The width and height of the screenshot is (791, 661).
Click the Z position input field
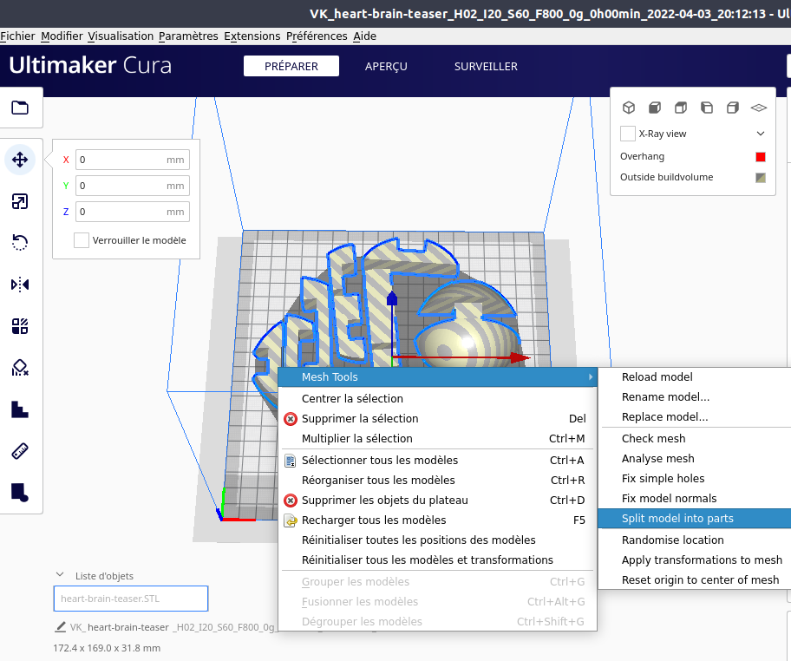[133, 212]
